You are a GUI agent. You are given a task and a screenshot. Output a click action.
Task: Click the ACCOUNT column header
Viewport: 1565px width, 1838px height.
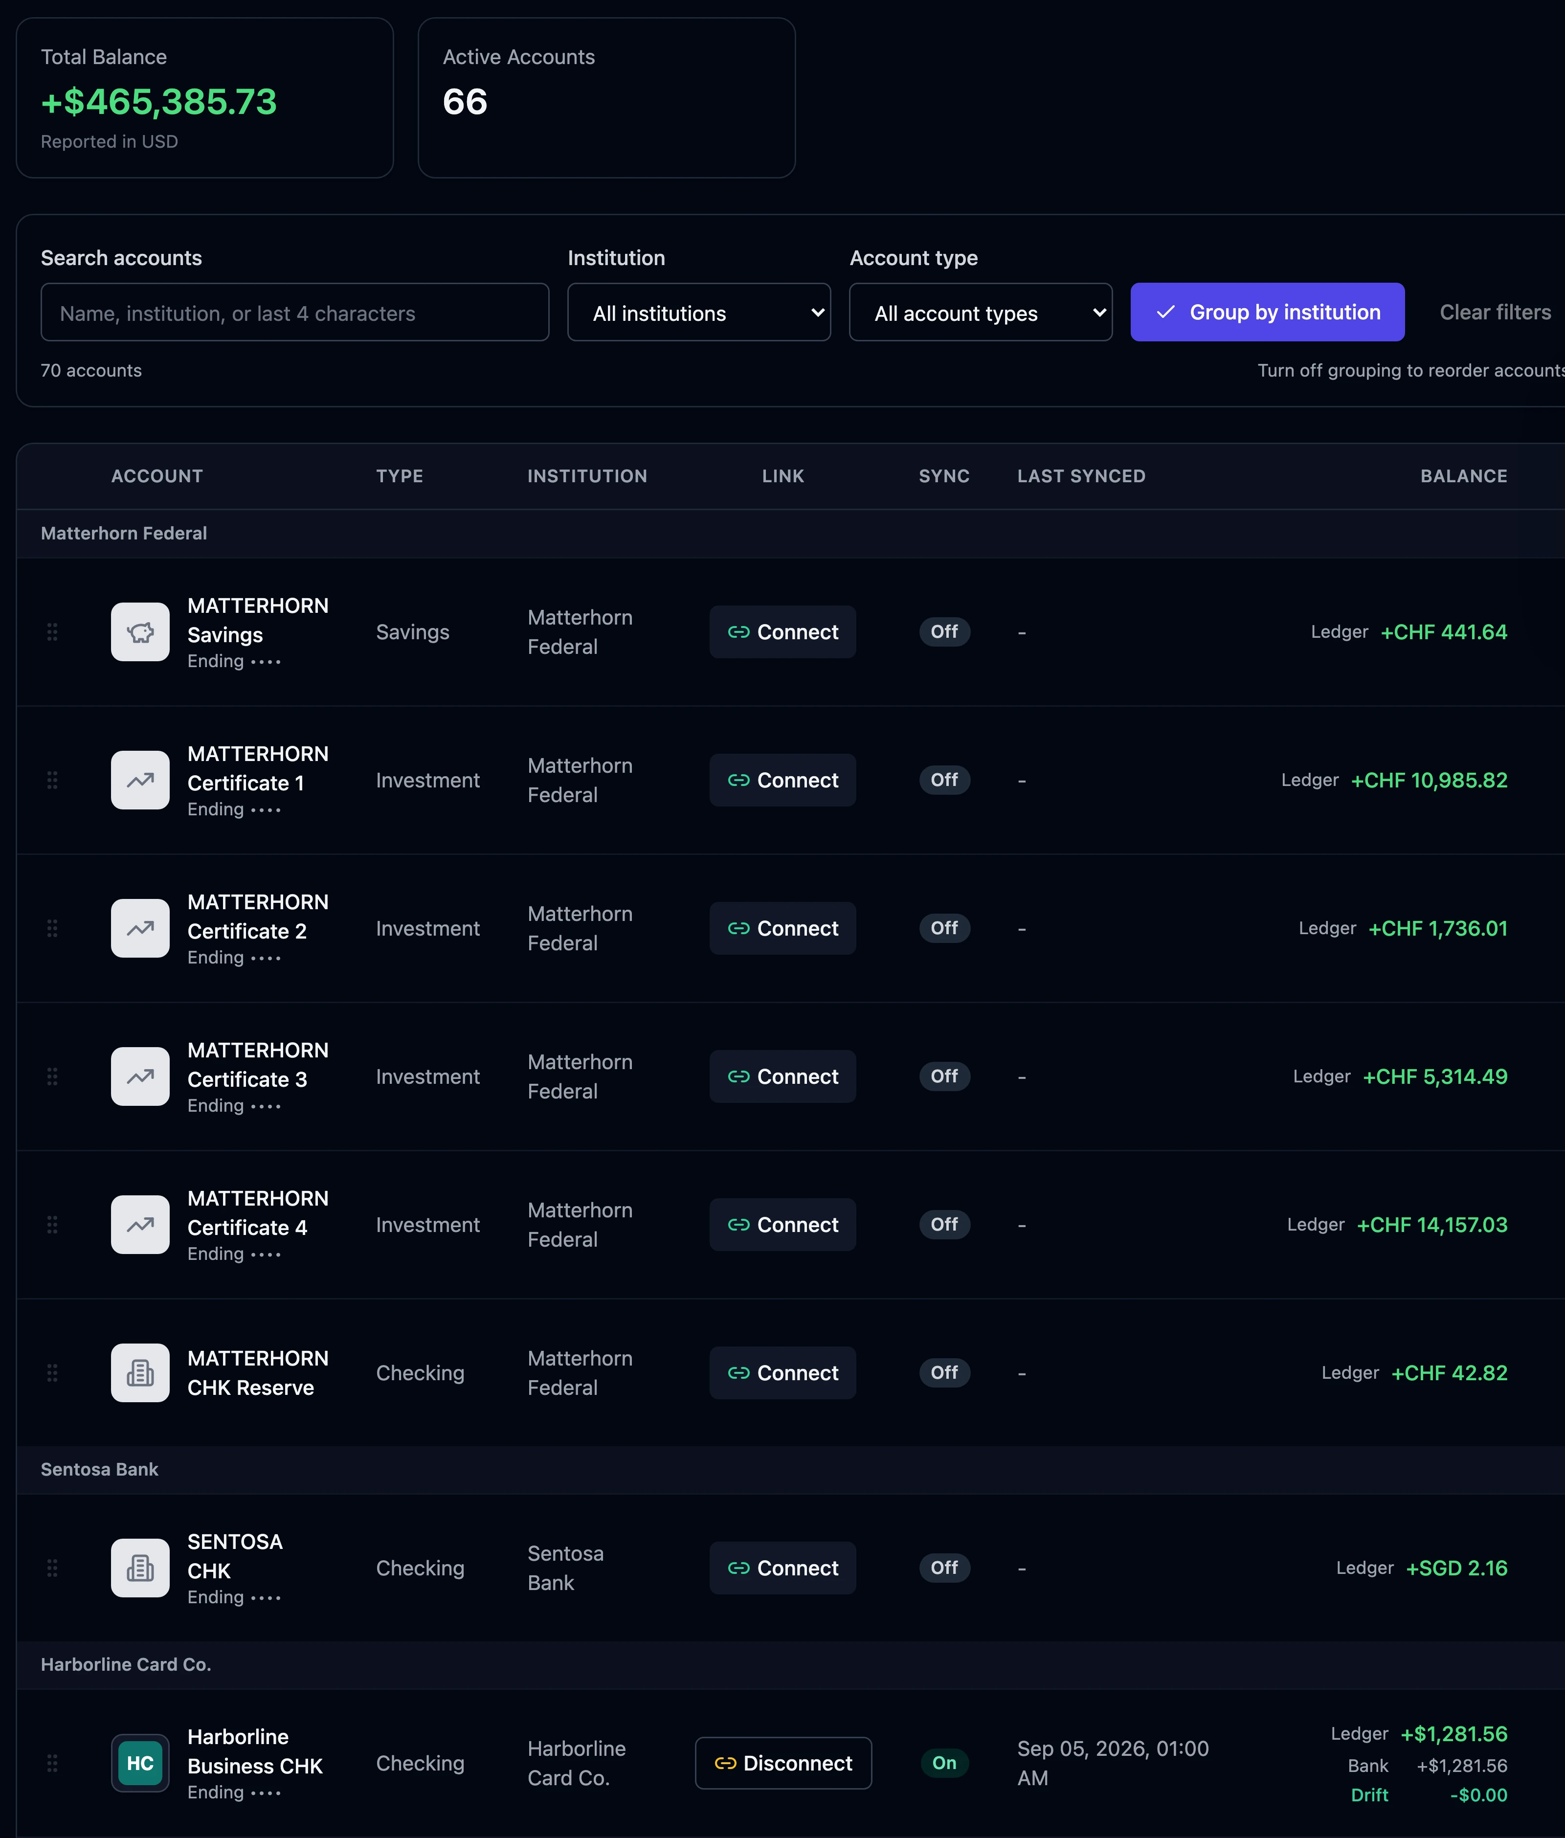tap(157, 476)
